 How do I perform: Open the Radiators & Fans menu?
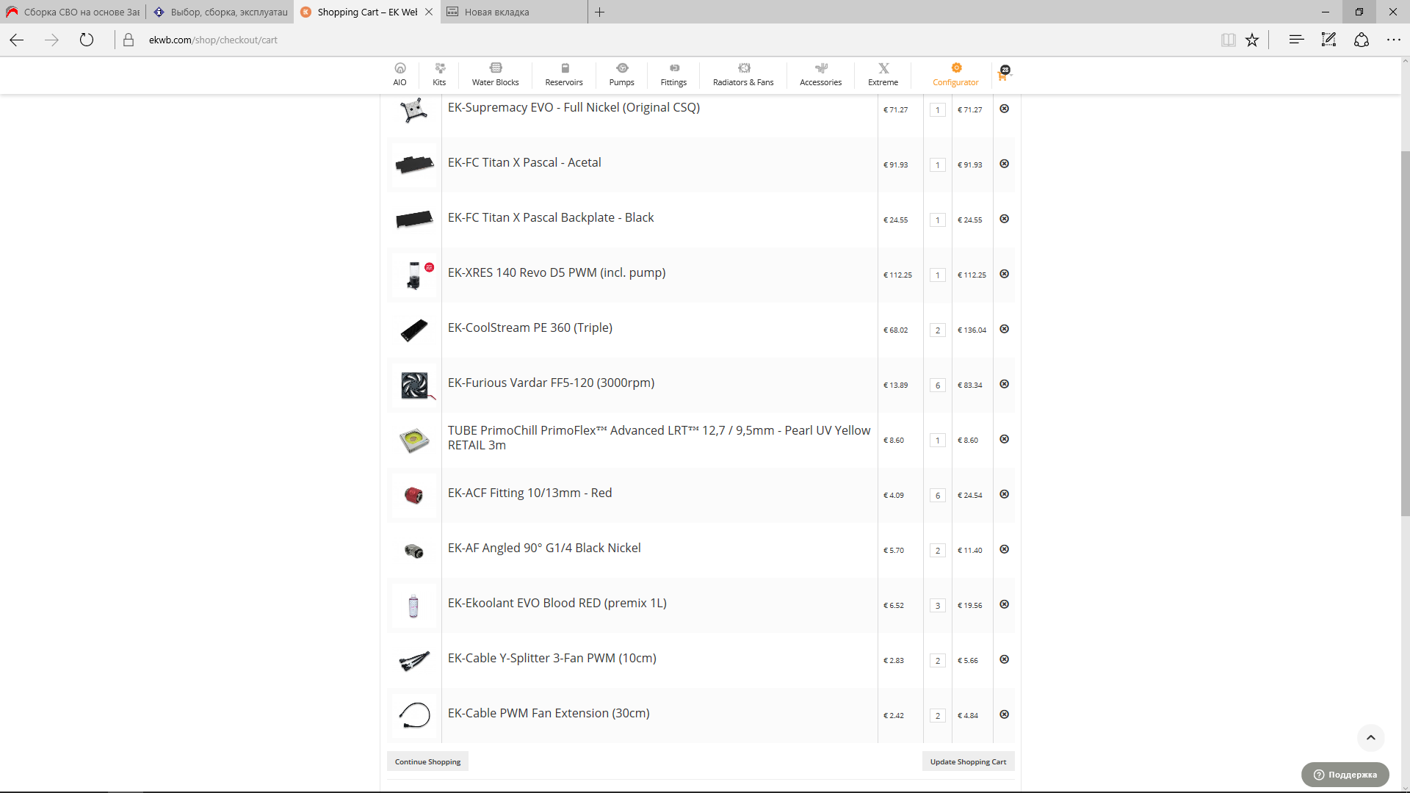pos(742,74)
